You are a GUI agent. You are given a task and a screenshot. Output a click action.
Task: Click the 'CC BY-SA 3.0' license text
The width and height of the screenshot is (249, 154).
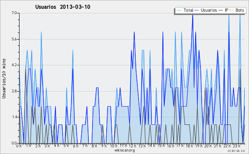[236, 151]
